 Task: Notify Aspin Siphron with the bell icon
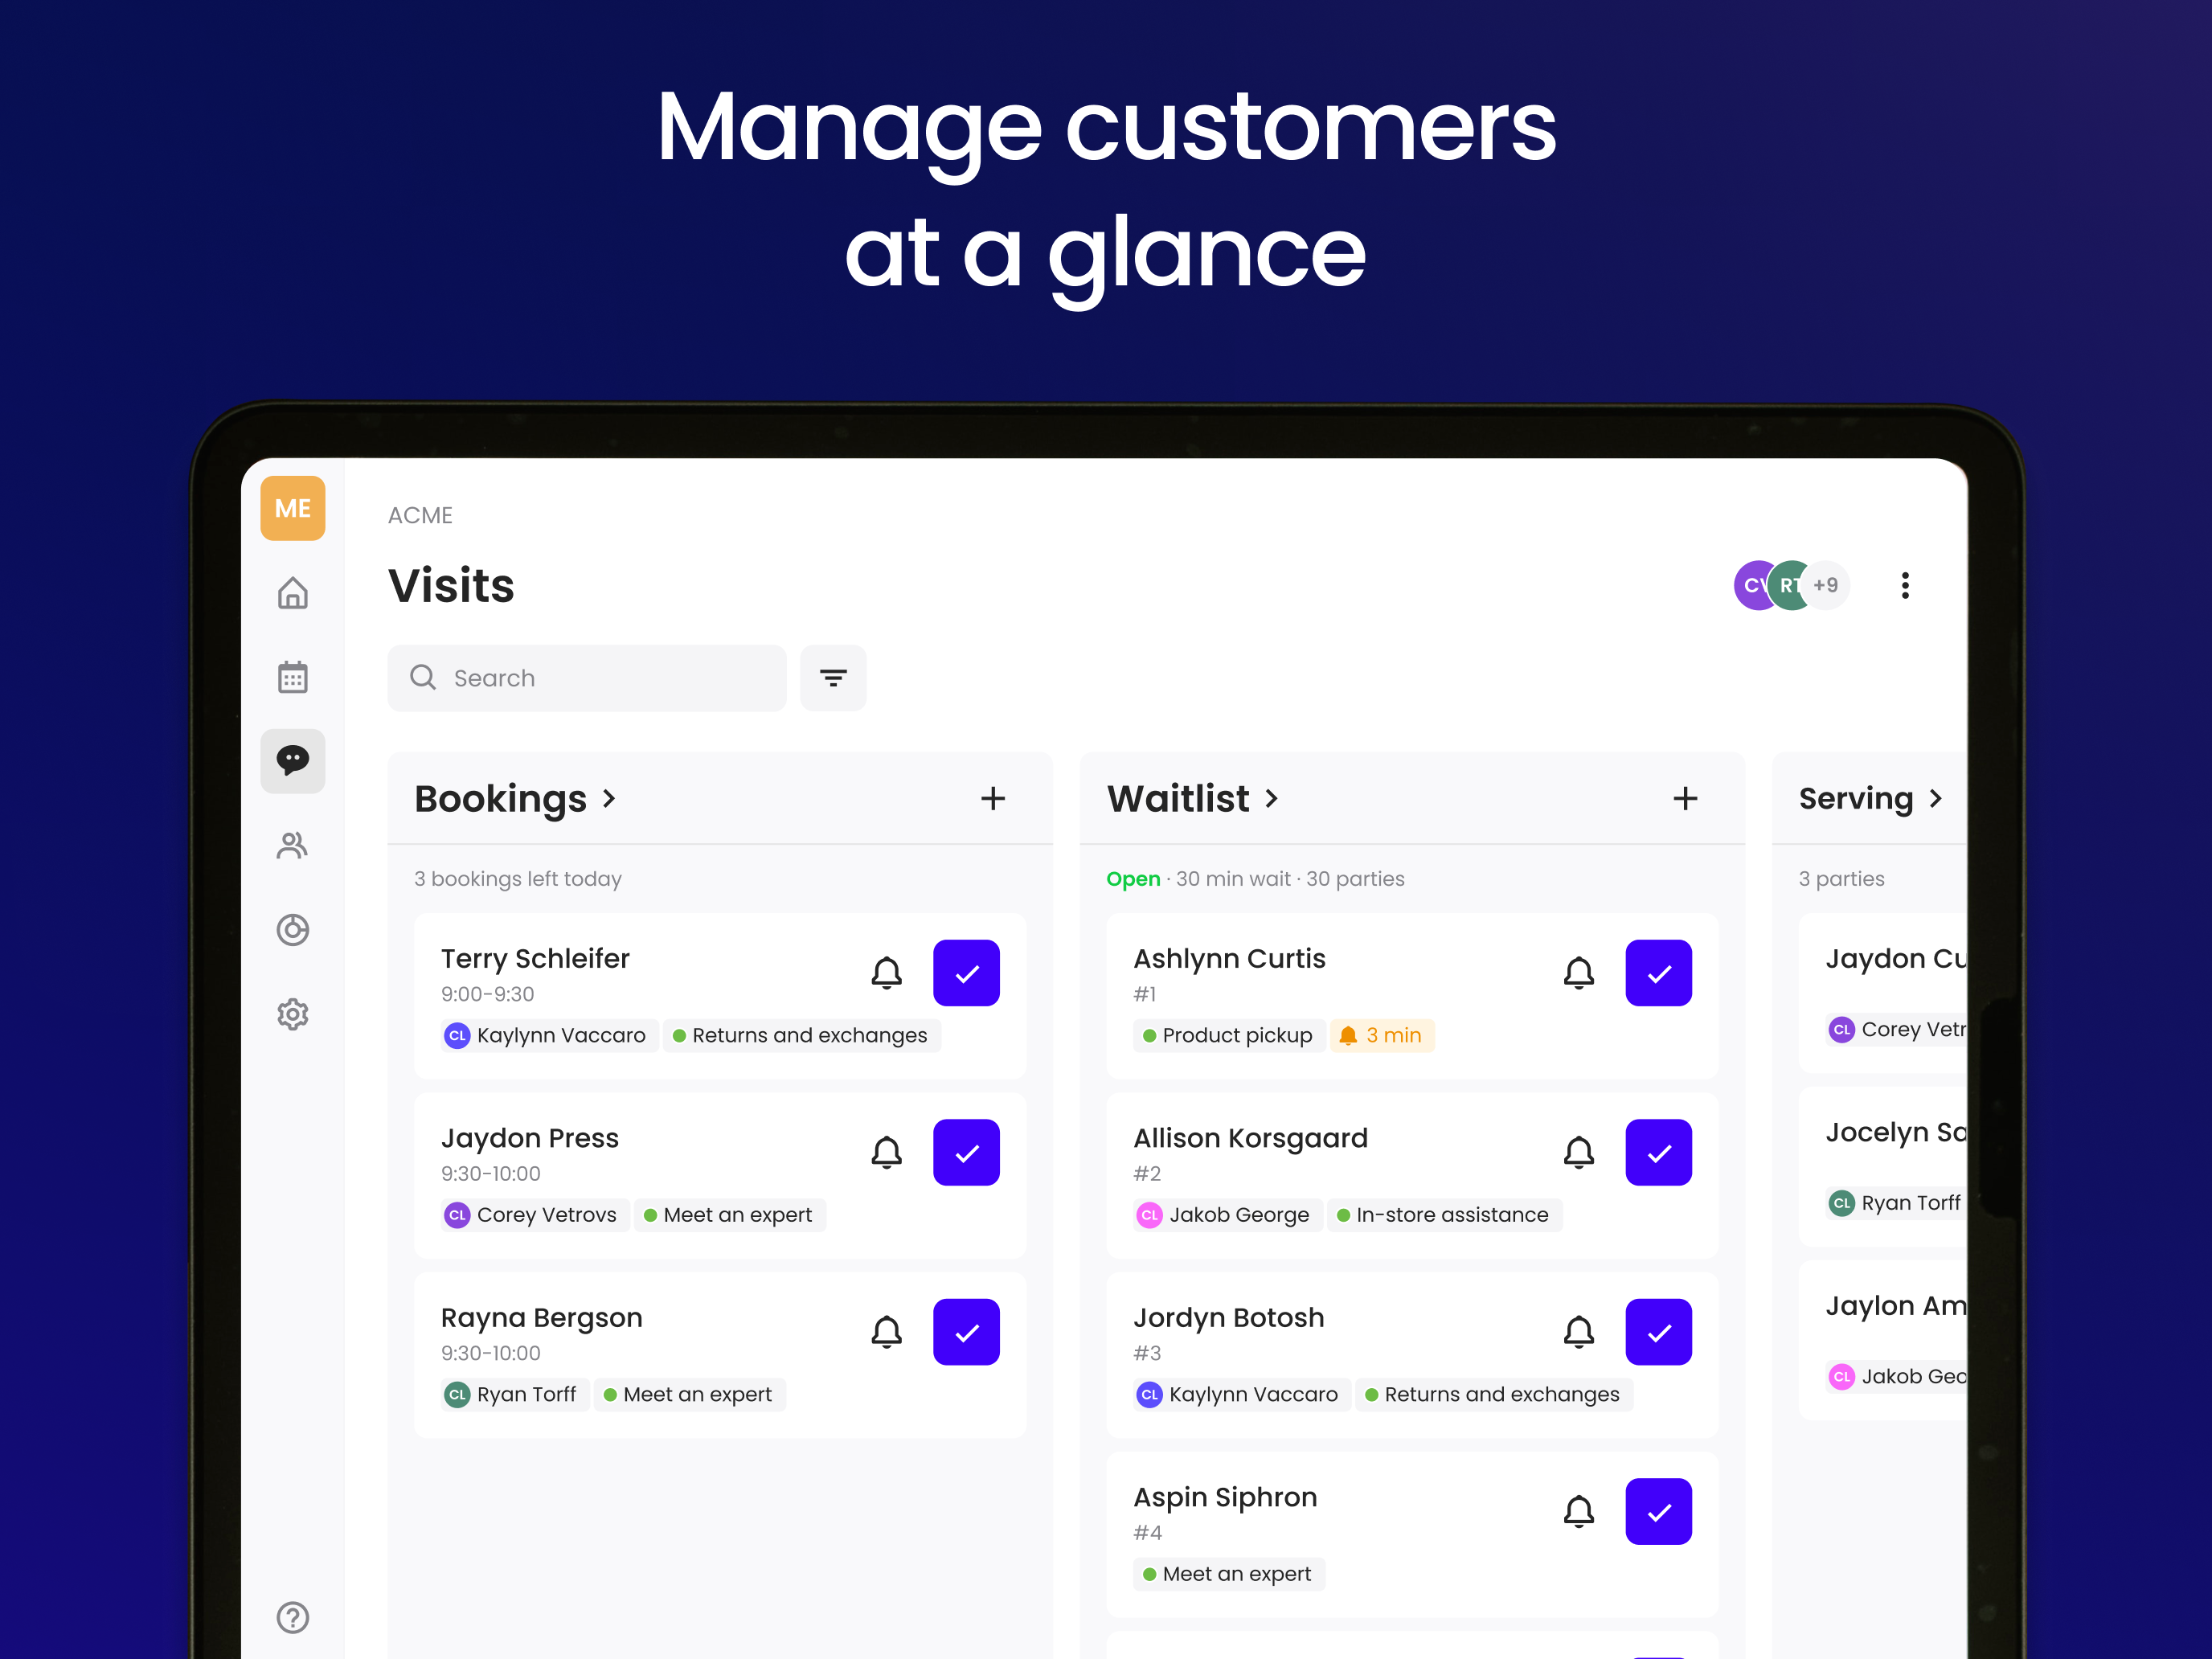pyautogui.click(x=1578, y=1511)
